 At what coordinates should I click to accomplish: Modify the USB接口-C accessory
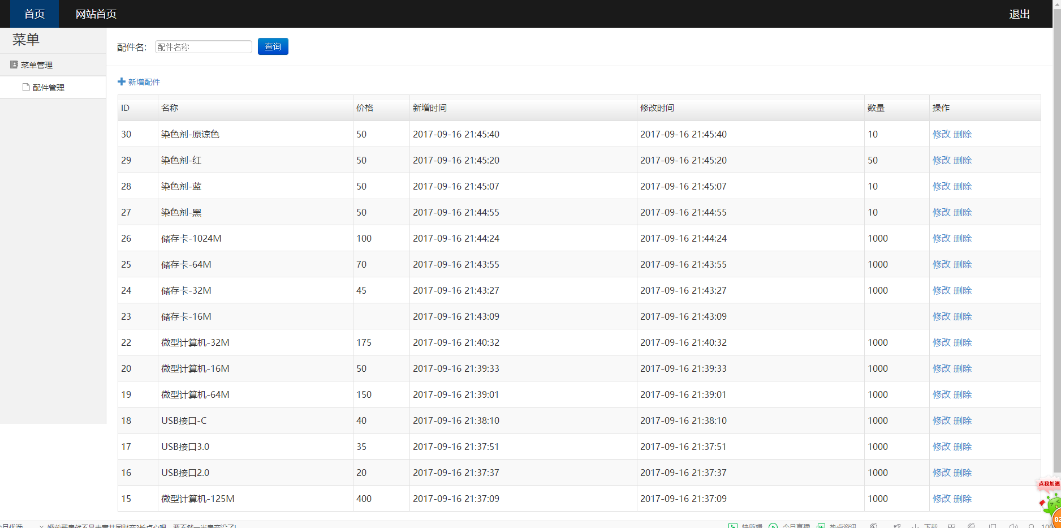click(942, 420)
